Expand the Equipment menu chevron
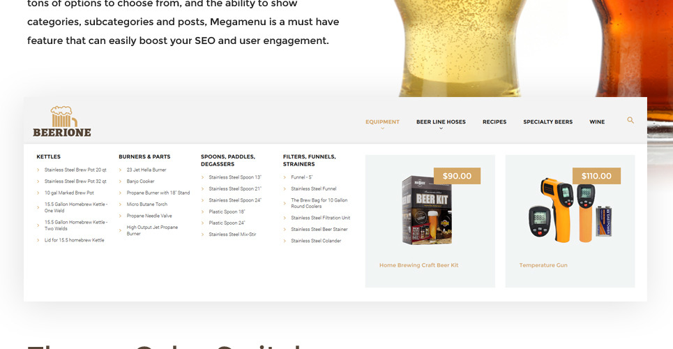Screen dimensions: 673x349 pyautogui.click(x=382, y=128)
